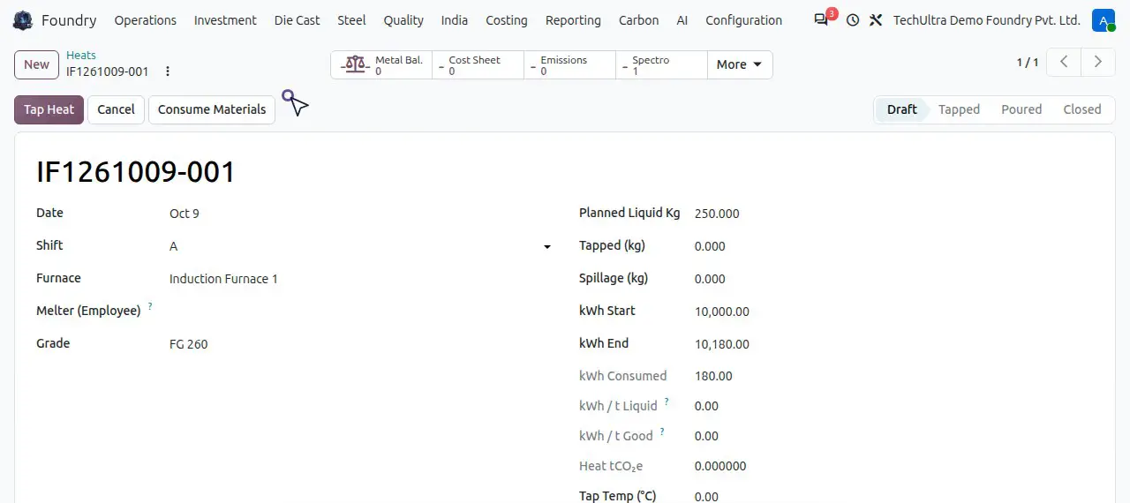Open the Steel menu
This screenshot has height=503, width=1130.
point(351,20)
